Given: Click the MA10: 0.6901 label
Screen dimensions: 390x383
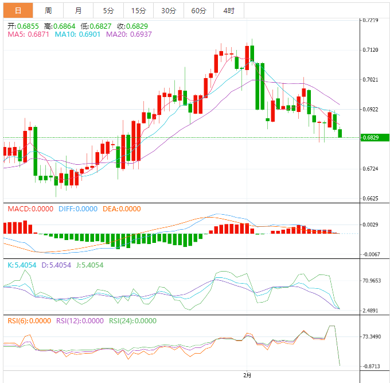Looking at the screenshot, I should click(x=77, y=34).
